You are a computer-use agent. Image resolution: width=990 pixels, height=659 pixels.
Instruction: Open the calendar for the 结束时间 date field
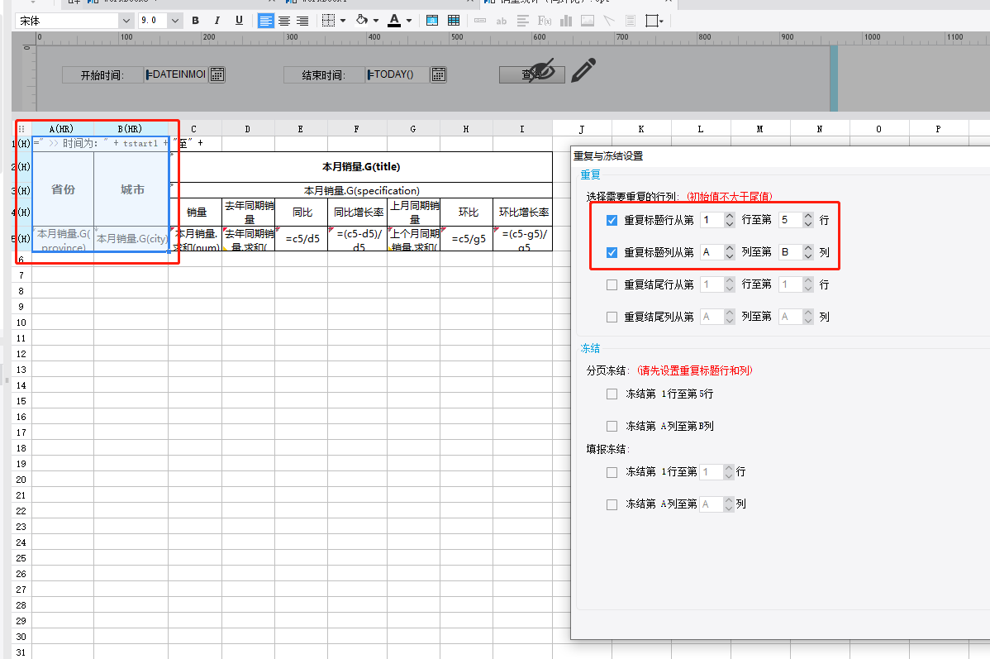point(438,74)
